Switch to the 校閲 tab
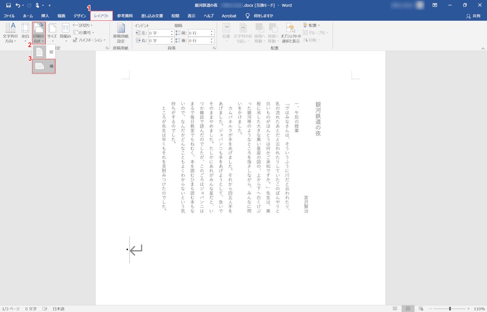 (x=175, y=16)
